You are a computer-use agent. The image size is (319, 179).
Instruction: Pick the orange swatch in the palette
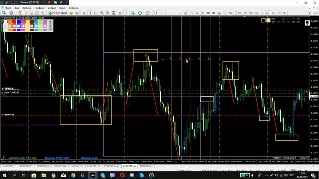pyautogui.click(x=10, y=22)
